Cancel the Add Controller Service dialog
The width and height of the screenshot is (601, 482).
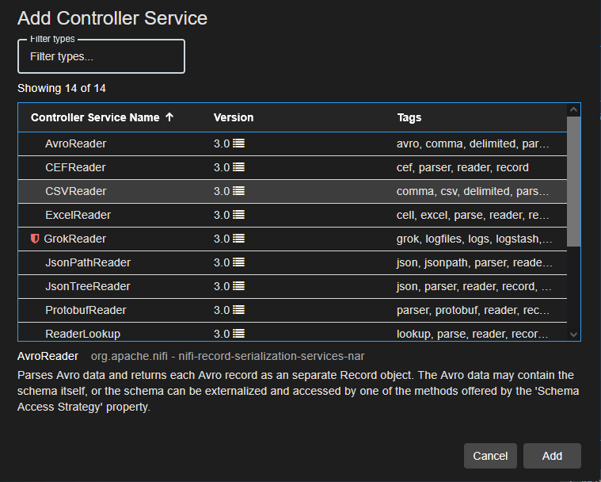pyautogui.click(x=490, y=456)
